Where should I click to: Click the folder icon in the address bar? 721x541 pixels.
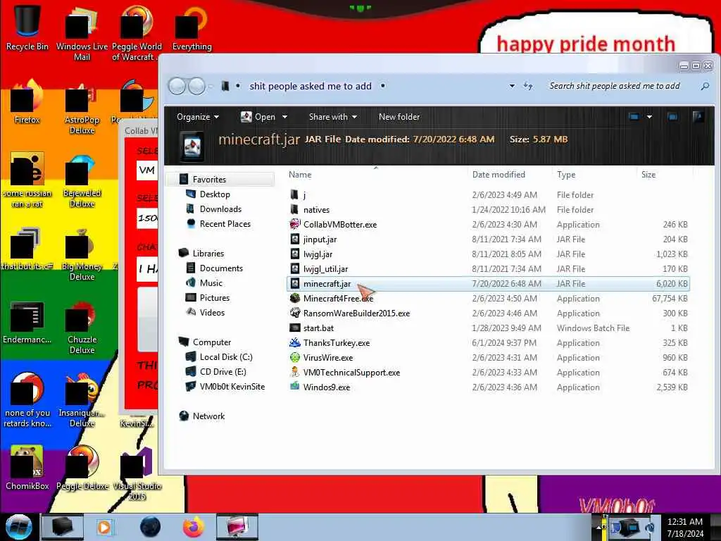pos(225,86)
